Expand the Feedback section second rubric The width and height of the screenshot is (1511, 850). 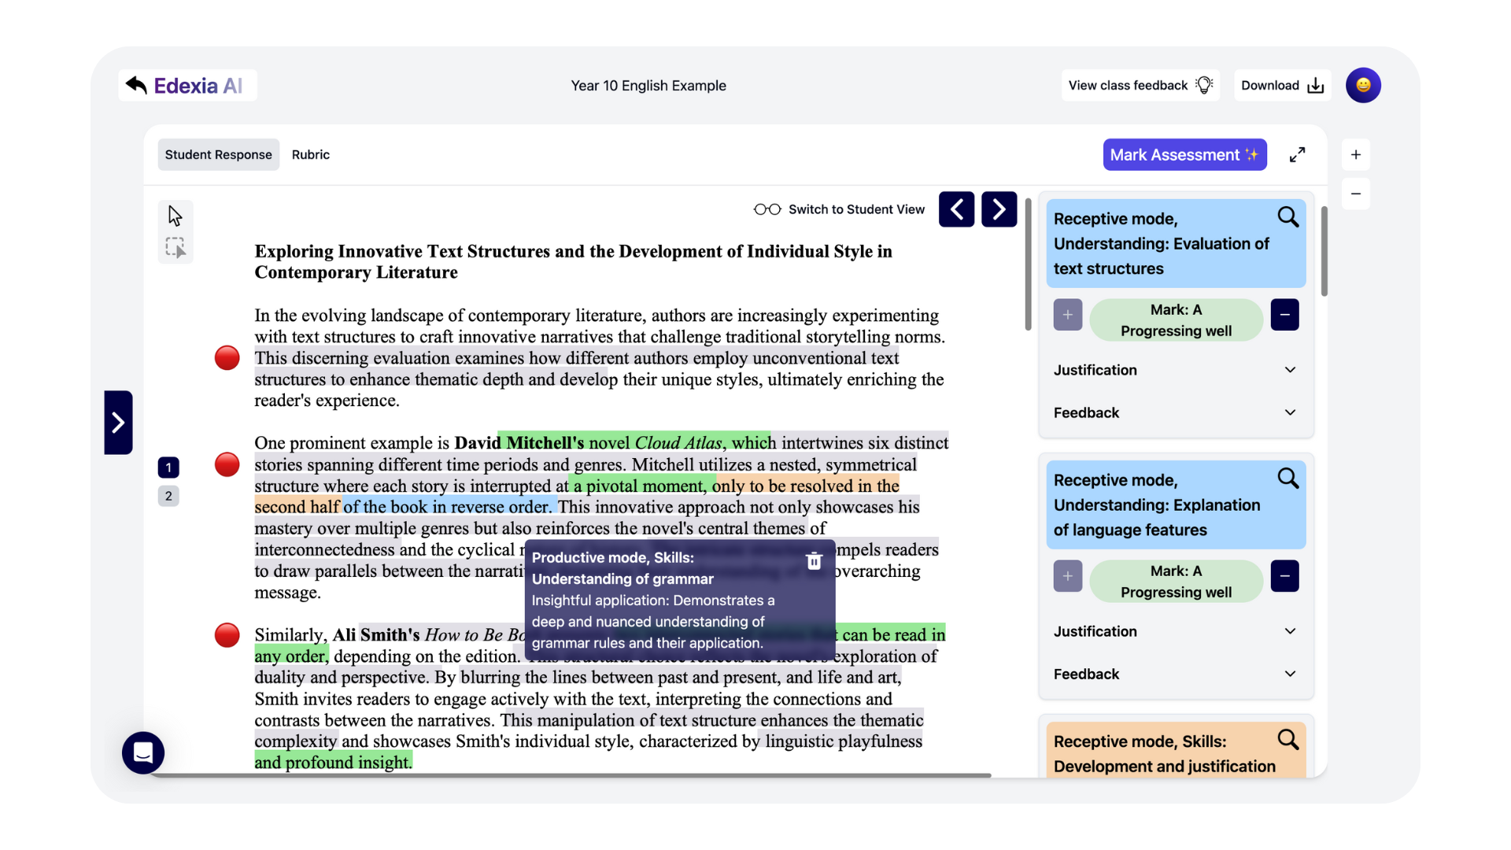coord(1176,674)
